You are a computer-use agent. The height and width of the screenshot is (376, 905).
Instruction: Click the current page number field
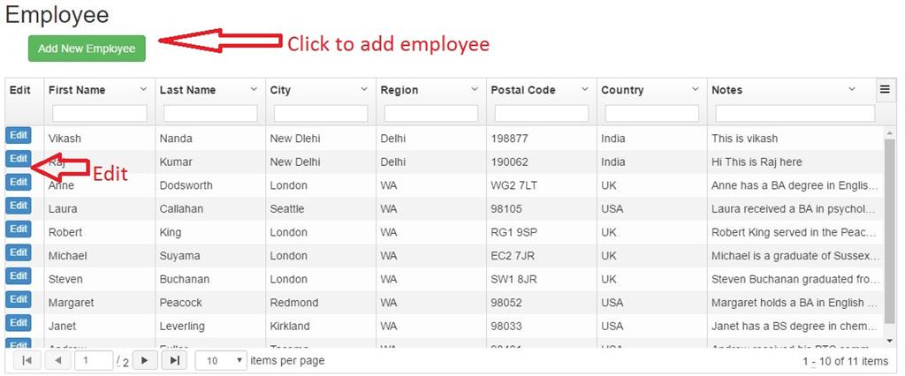[x=93, y=360]
